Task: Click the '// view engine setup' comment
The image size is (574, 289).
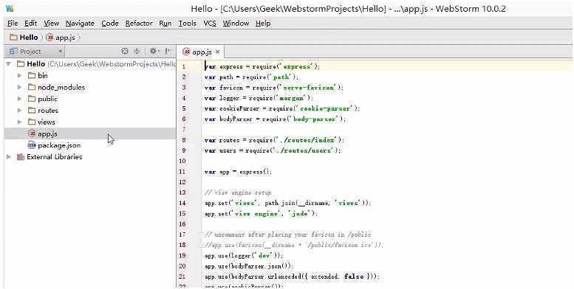Action: [x=238, y=192]
